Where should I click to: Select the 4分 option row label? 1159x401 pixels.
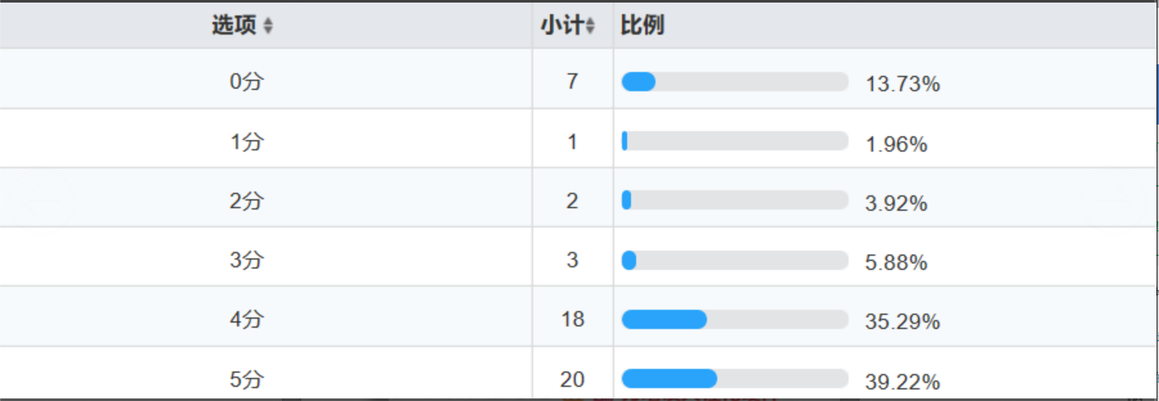coord(247,319)
